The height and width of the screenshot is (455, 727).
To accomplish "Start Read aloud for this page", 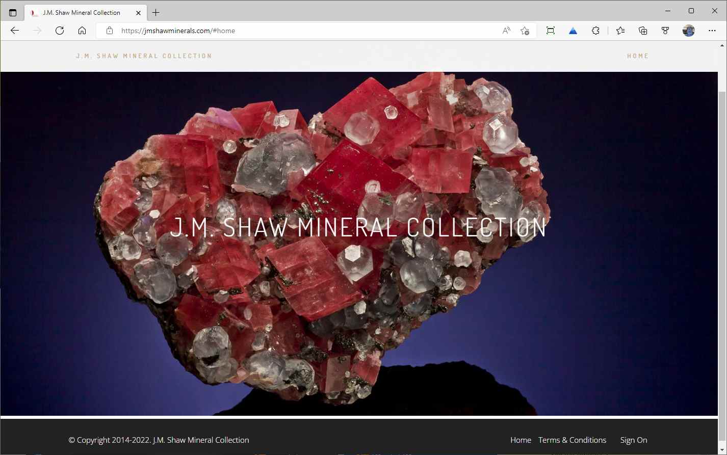I will 505,31.
